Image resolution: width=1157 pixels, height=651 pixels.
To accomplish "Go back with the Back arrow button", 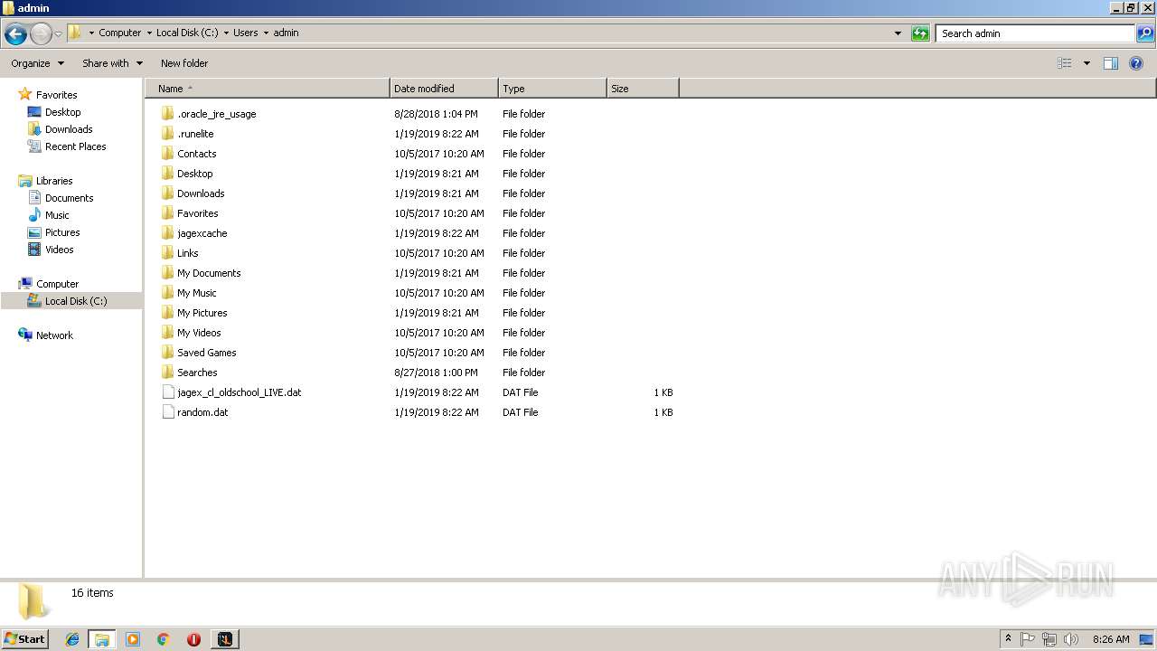I will [15, 33].
